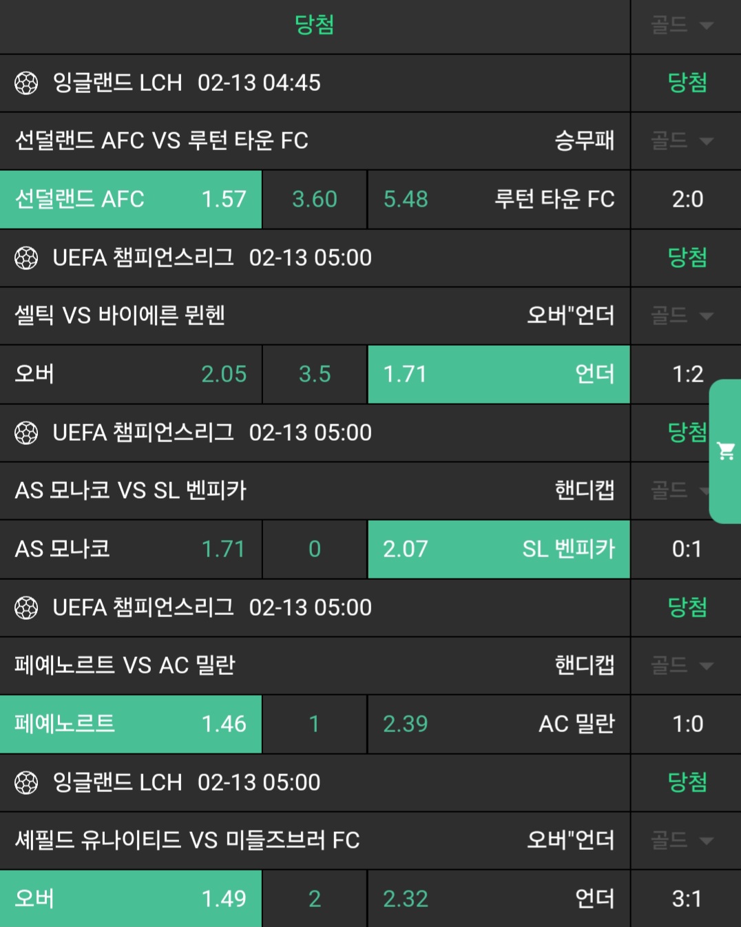Select 선덜랜드 AFC win odds 1.57
This screenshot has height=927, width=741.
coord(131,200)
